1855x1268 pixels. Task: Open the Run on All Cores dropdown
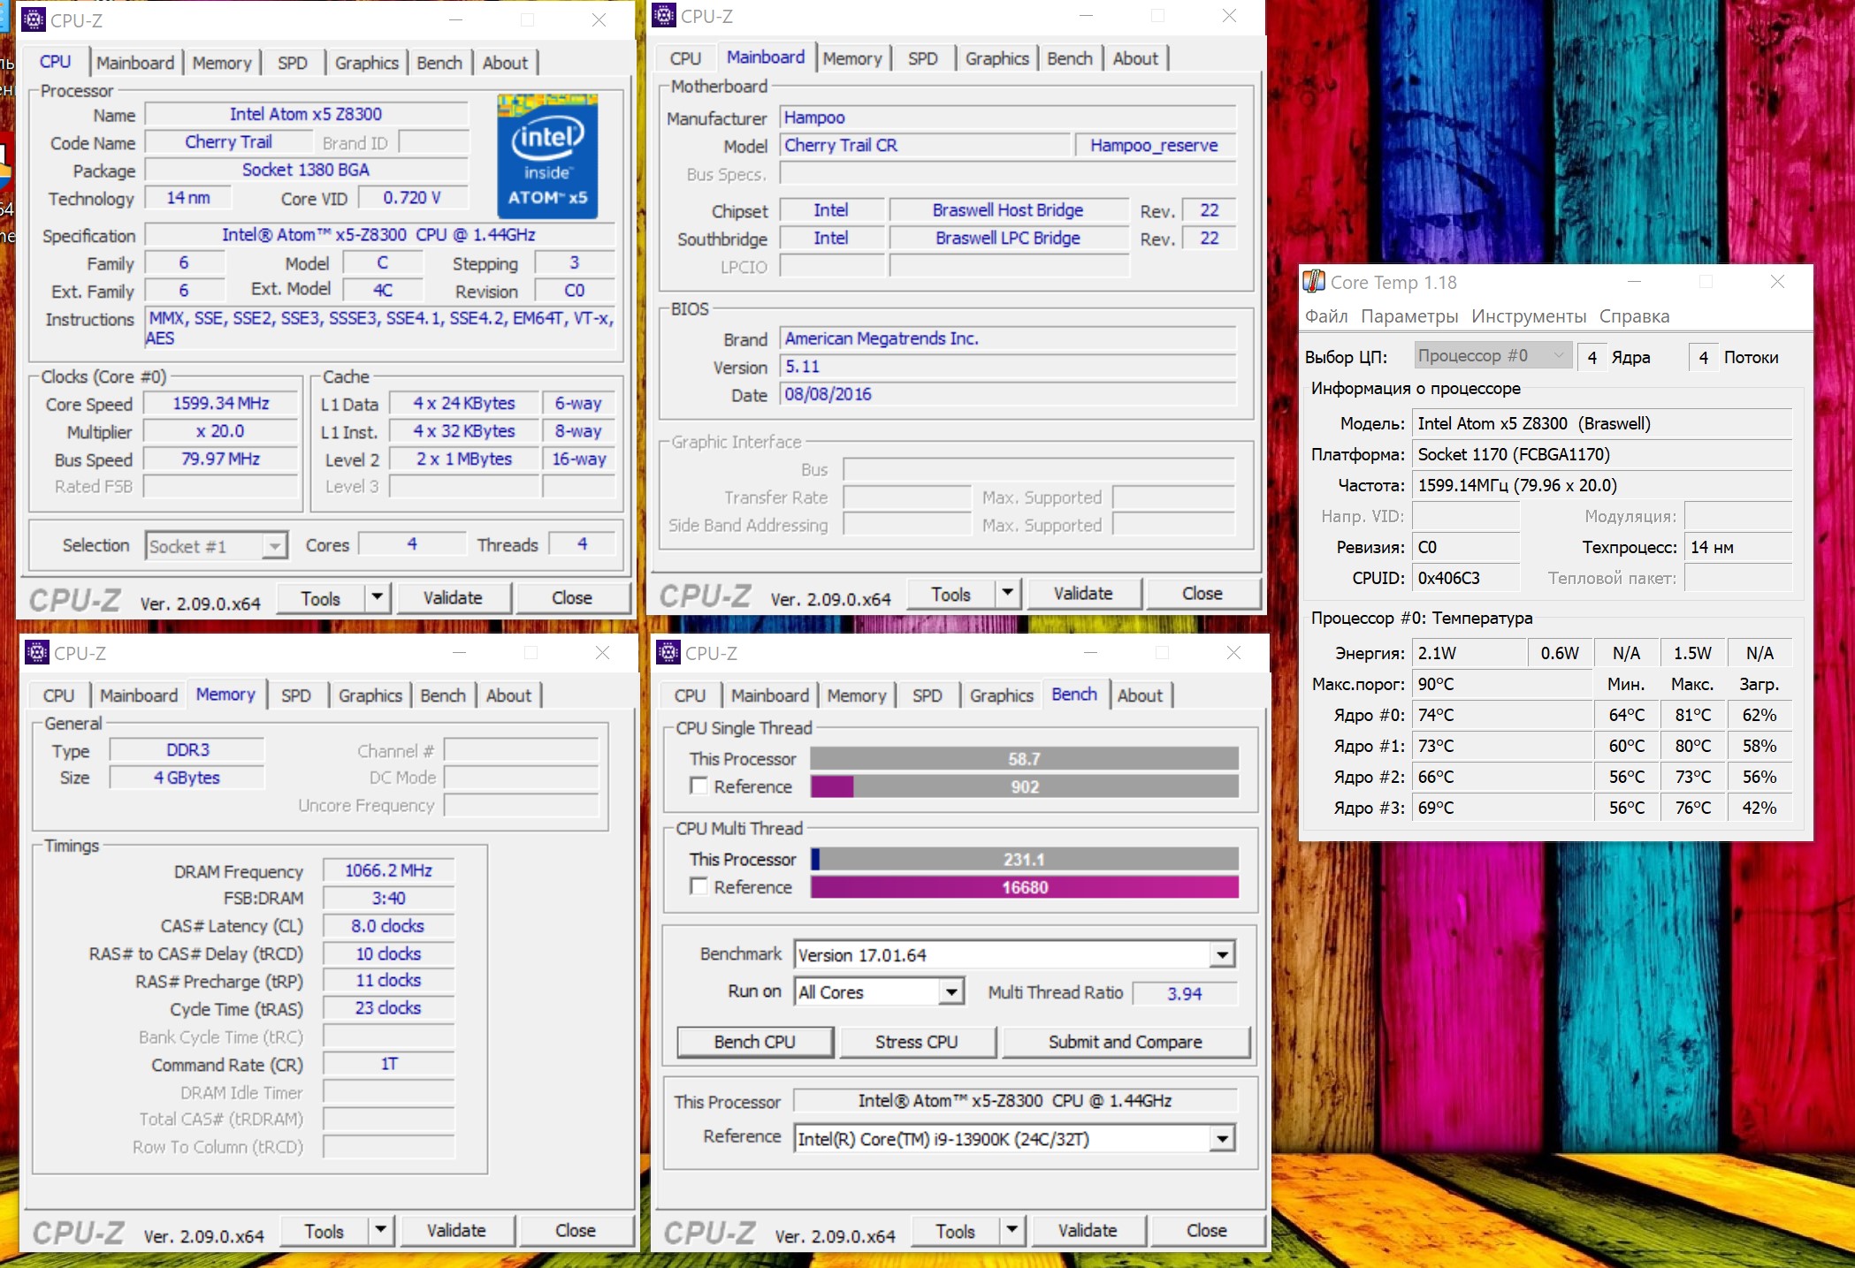tap(950, 991)
